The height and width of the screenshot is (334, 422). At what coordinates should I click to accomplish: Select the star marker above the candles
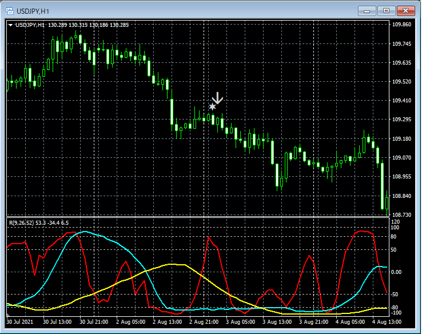(x=212, y=107)
